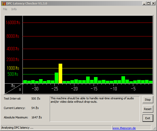Click the green 500µs threshold label
This screenshot has width=157, height=131.
pyautogui.click(x=13, y=74)
